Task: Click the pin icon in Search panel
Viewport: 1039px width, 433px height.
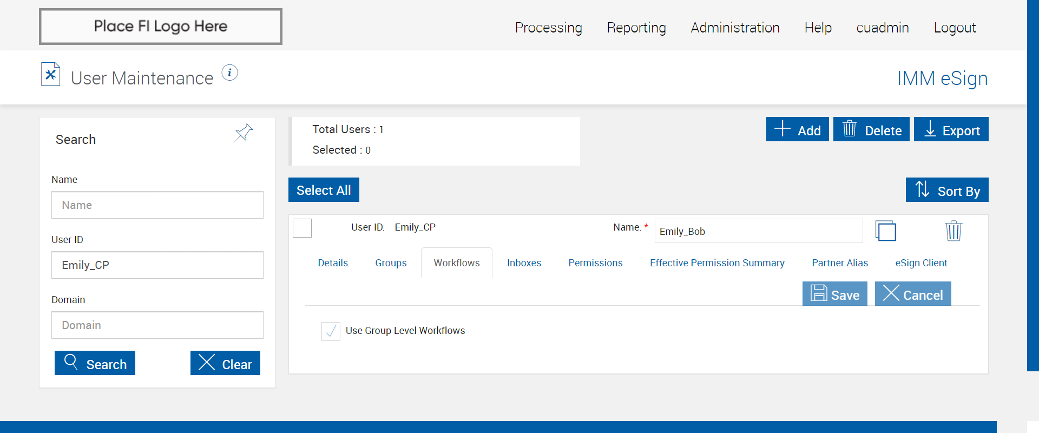Action: point(244,132)
